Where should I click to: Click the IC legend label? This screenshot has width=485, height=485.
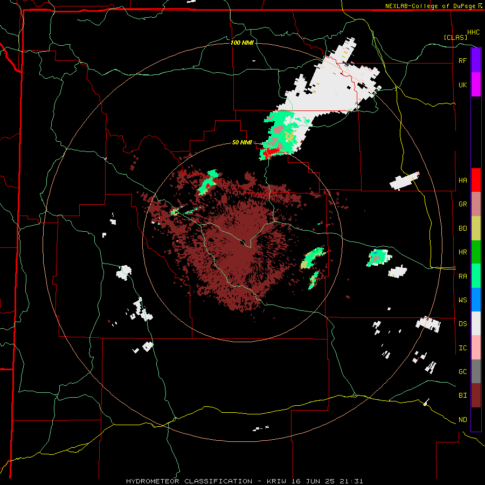463,348
